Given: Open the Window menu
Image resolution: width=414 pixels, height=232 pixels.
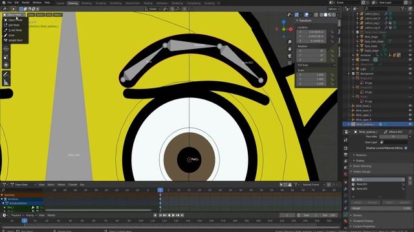Looking at the screenshot, I should click(x=37, y=3).
